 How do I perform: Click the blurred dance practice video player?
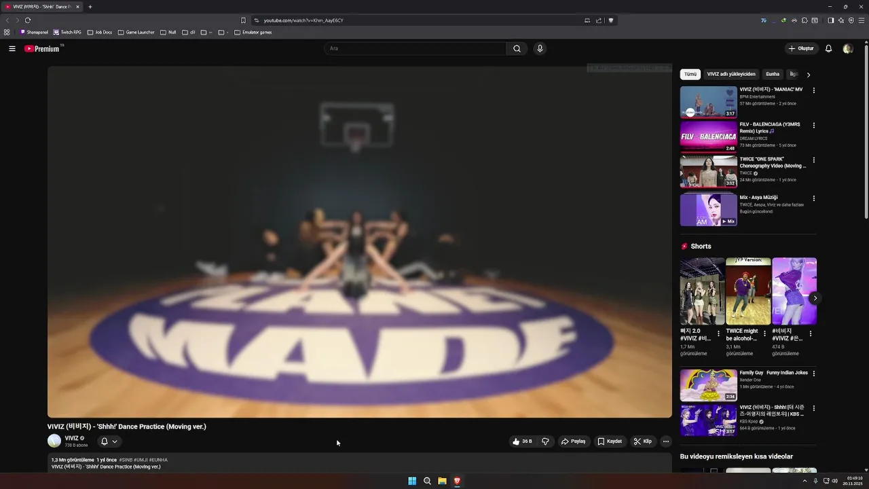tap(359, 241)
